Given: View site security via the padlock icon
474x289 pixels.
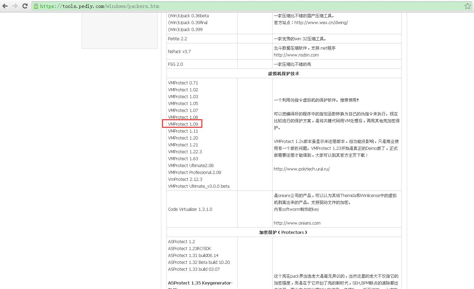Looking at the screenshot, I should coord(36,6).
